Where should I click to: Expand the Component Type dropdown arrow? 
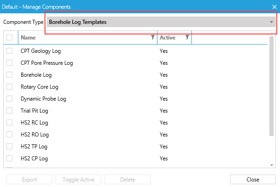tap(271, 22)
